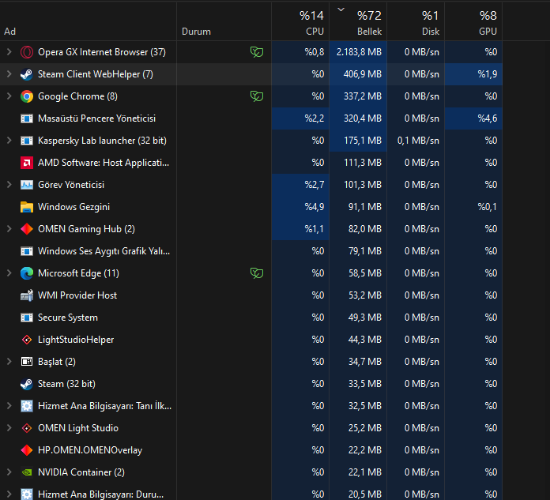Expand the Opera GX Internet Browser group
This screenshot has width=550, height=500.
pos(9,52)
